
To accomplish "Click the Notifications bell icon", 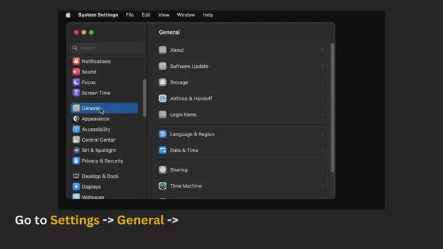I will 76,62.
